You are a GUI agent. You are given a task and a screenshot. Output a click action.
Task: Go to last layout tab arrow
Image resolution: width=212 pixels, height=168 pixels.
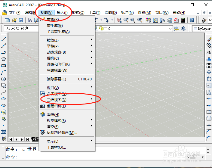pos(27,139)
